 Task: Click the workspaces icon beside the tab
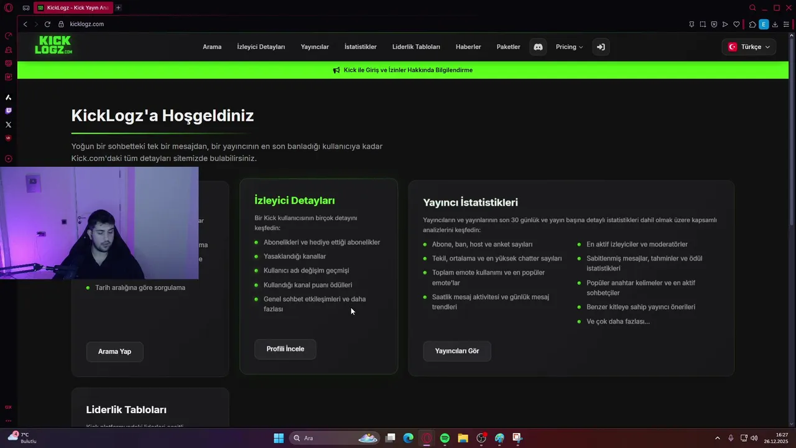pyautogui.click(x=25, y=8)
